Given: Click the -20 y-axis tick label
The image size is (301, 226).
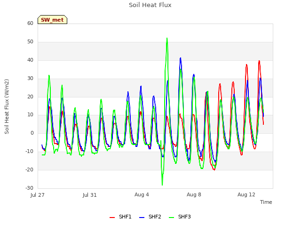Looking at the screenshot, I should (x=29, y=169).
